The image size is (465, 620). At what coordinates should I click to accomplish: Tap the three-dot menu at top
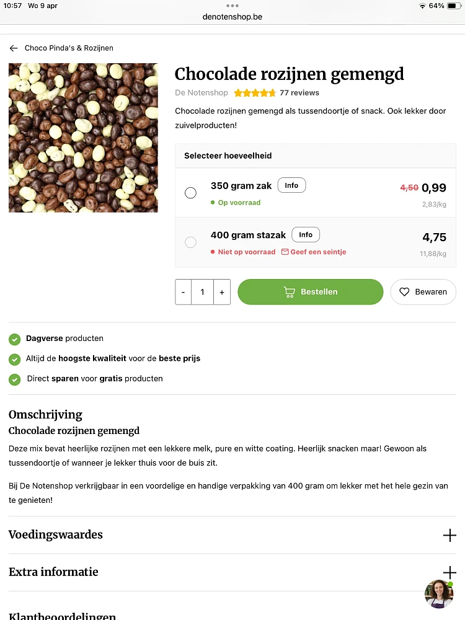pos(232,6)
